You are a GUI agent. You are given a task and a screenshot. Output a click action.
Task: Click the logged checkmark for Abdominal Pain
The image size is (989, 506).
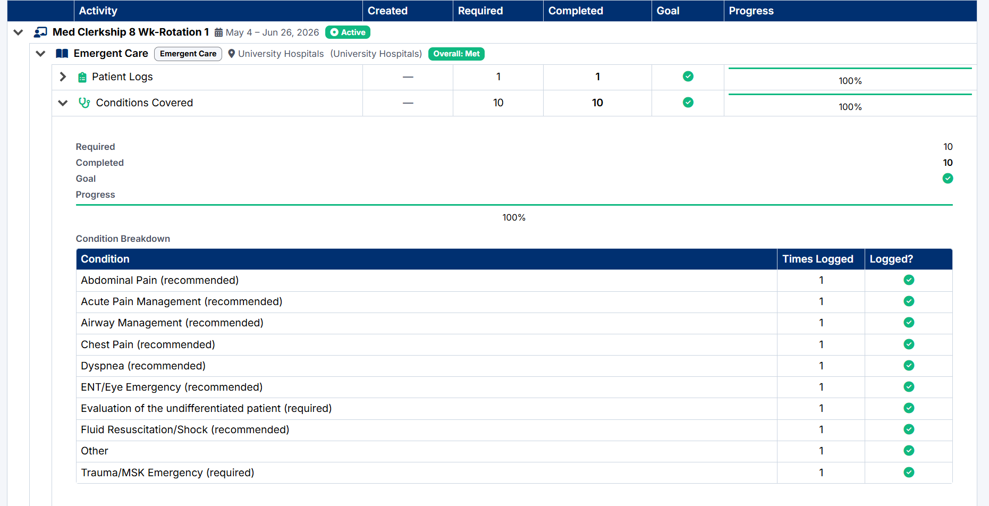[x=909, y=280]
